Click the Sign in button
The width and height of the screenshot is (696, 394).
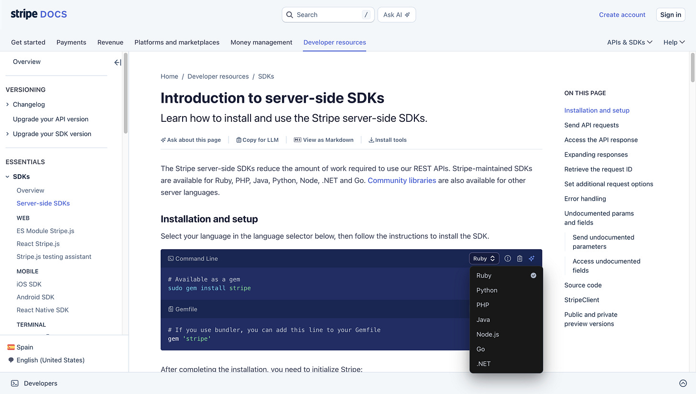click(x=671, y=15)
